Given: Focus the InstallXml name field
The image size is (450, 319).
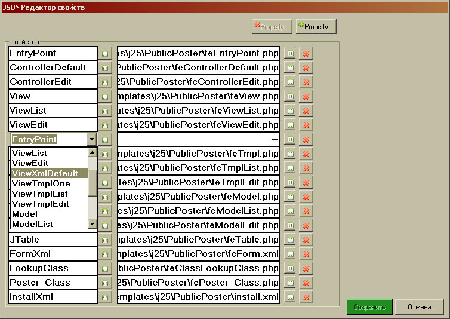Looking at the screenshot, I should tap(53, 297).
